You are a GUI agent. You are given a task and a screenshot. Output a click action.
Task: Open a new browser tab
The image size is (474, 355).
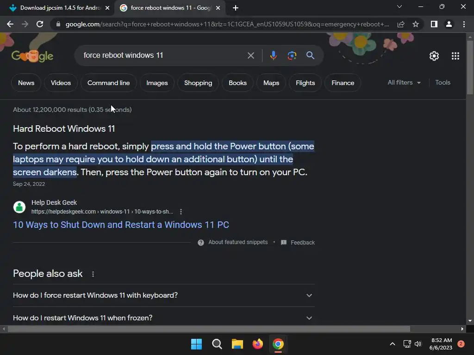tap(236, 8)
